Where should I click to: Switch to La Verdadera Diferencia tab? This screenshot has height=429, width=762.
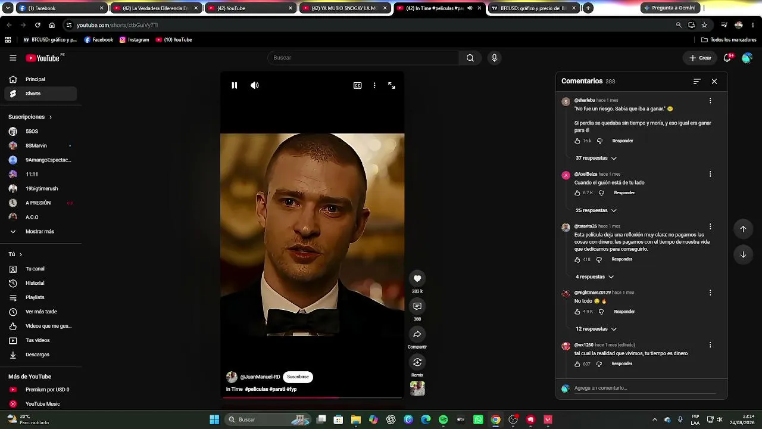(x=155, y=8)
